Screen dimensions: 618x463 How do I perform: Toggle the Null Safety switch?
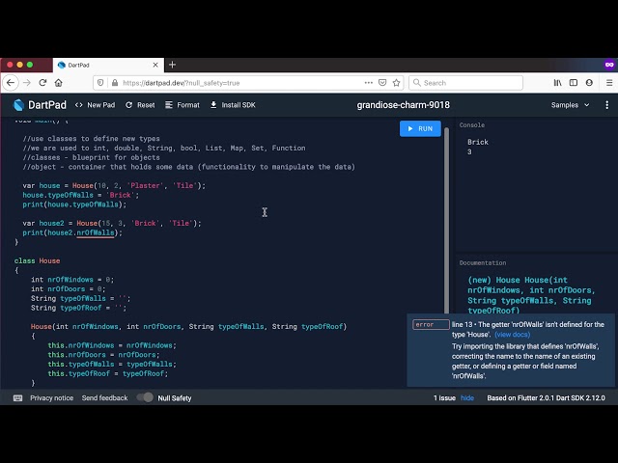(145, 397)
